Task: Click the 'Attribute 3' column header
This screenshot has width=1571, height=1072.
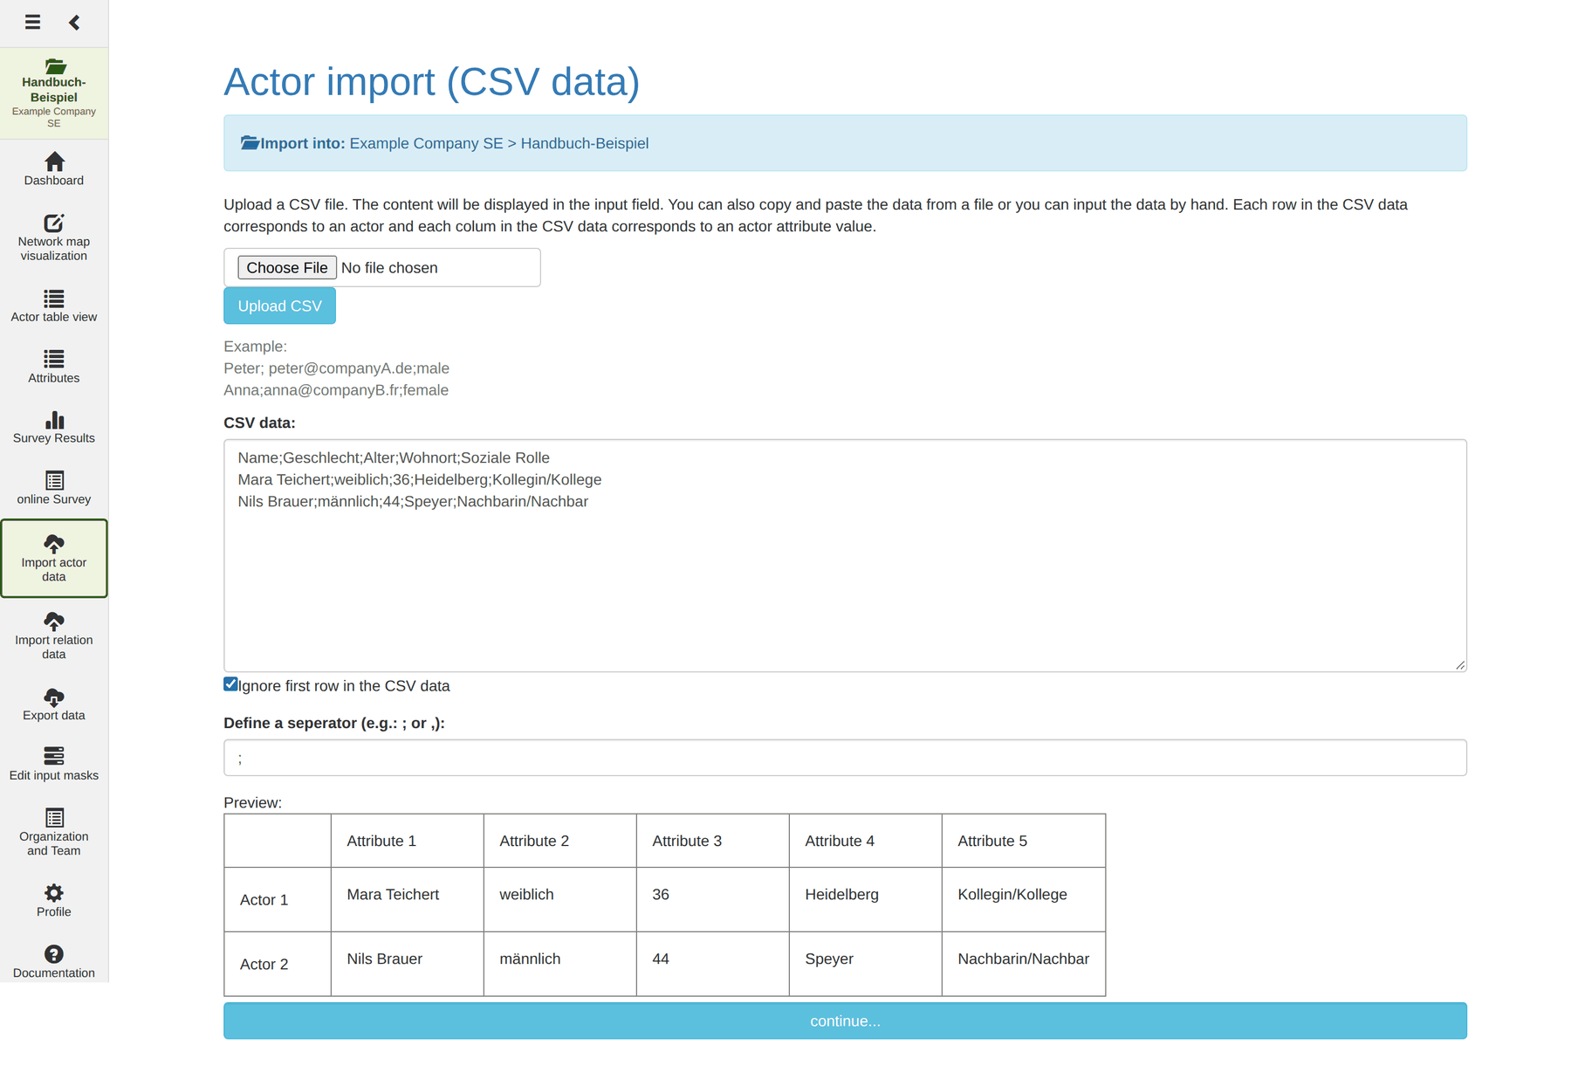Action: (x=712, y=841)
